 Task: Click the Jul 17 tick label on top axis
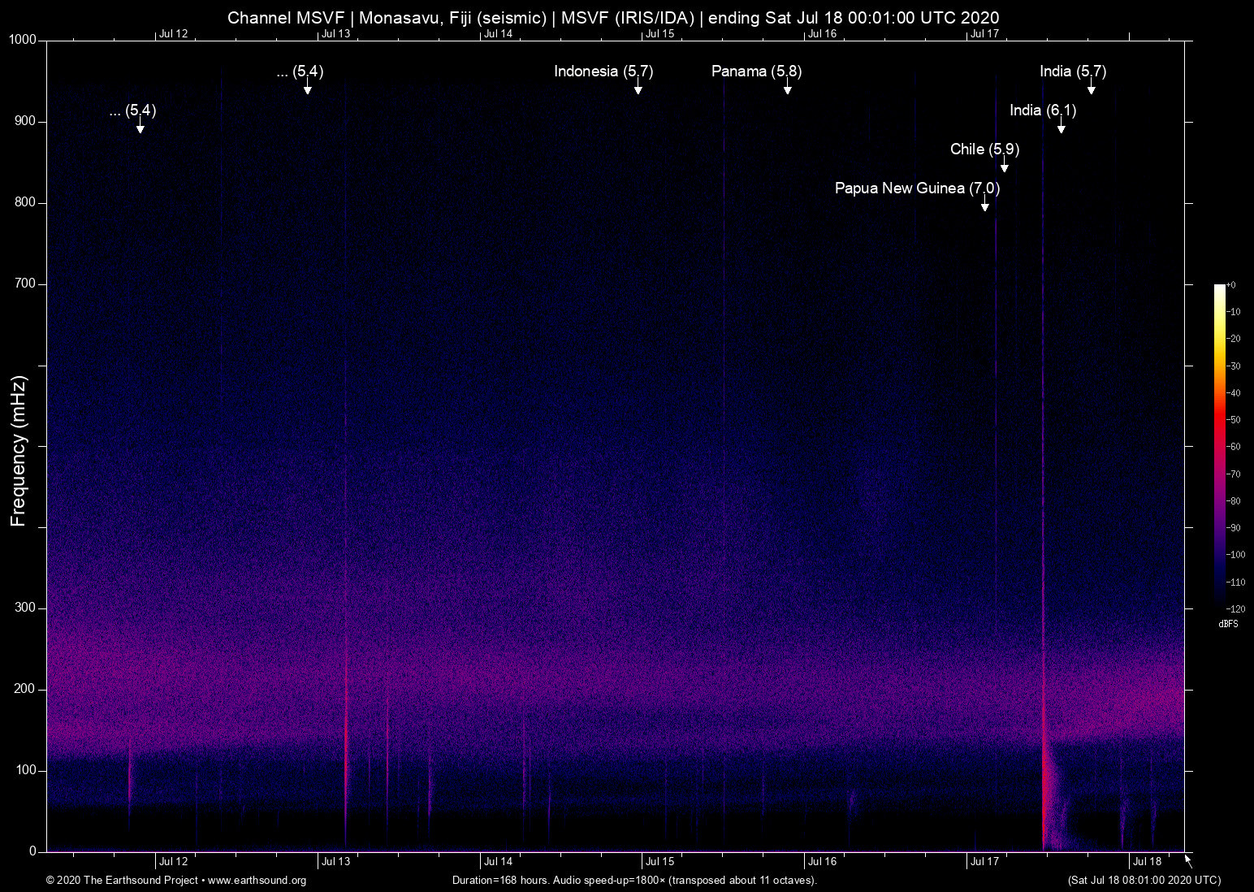pos(985,33)
